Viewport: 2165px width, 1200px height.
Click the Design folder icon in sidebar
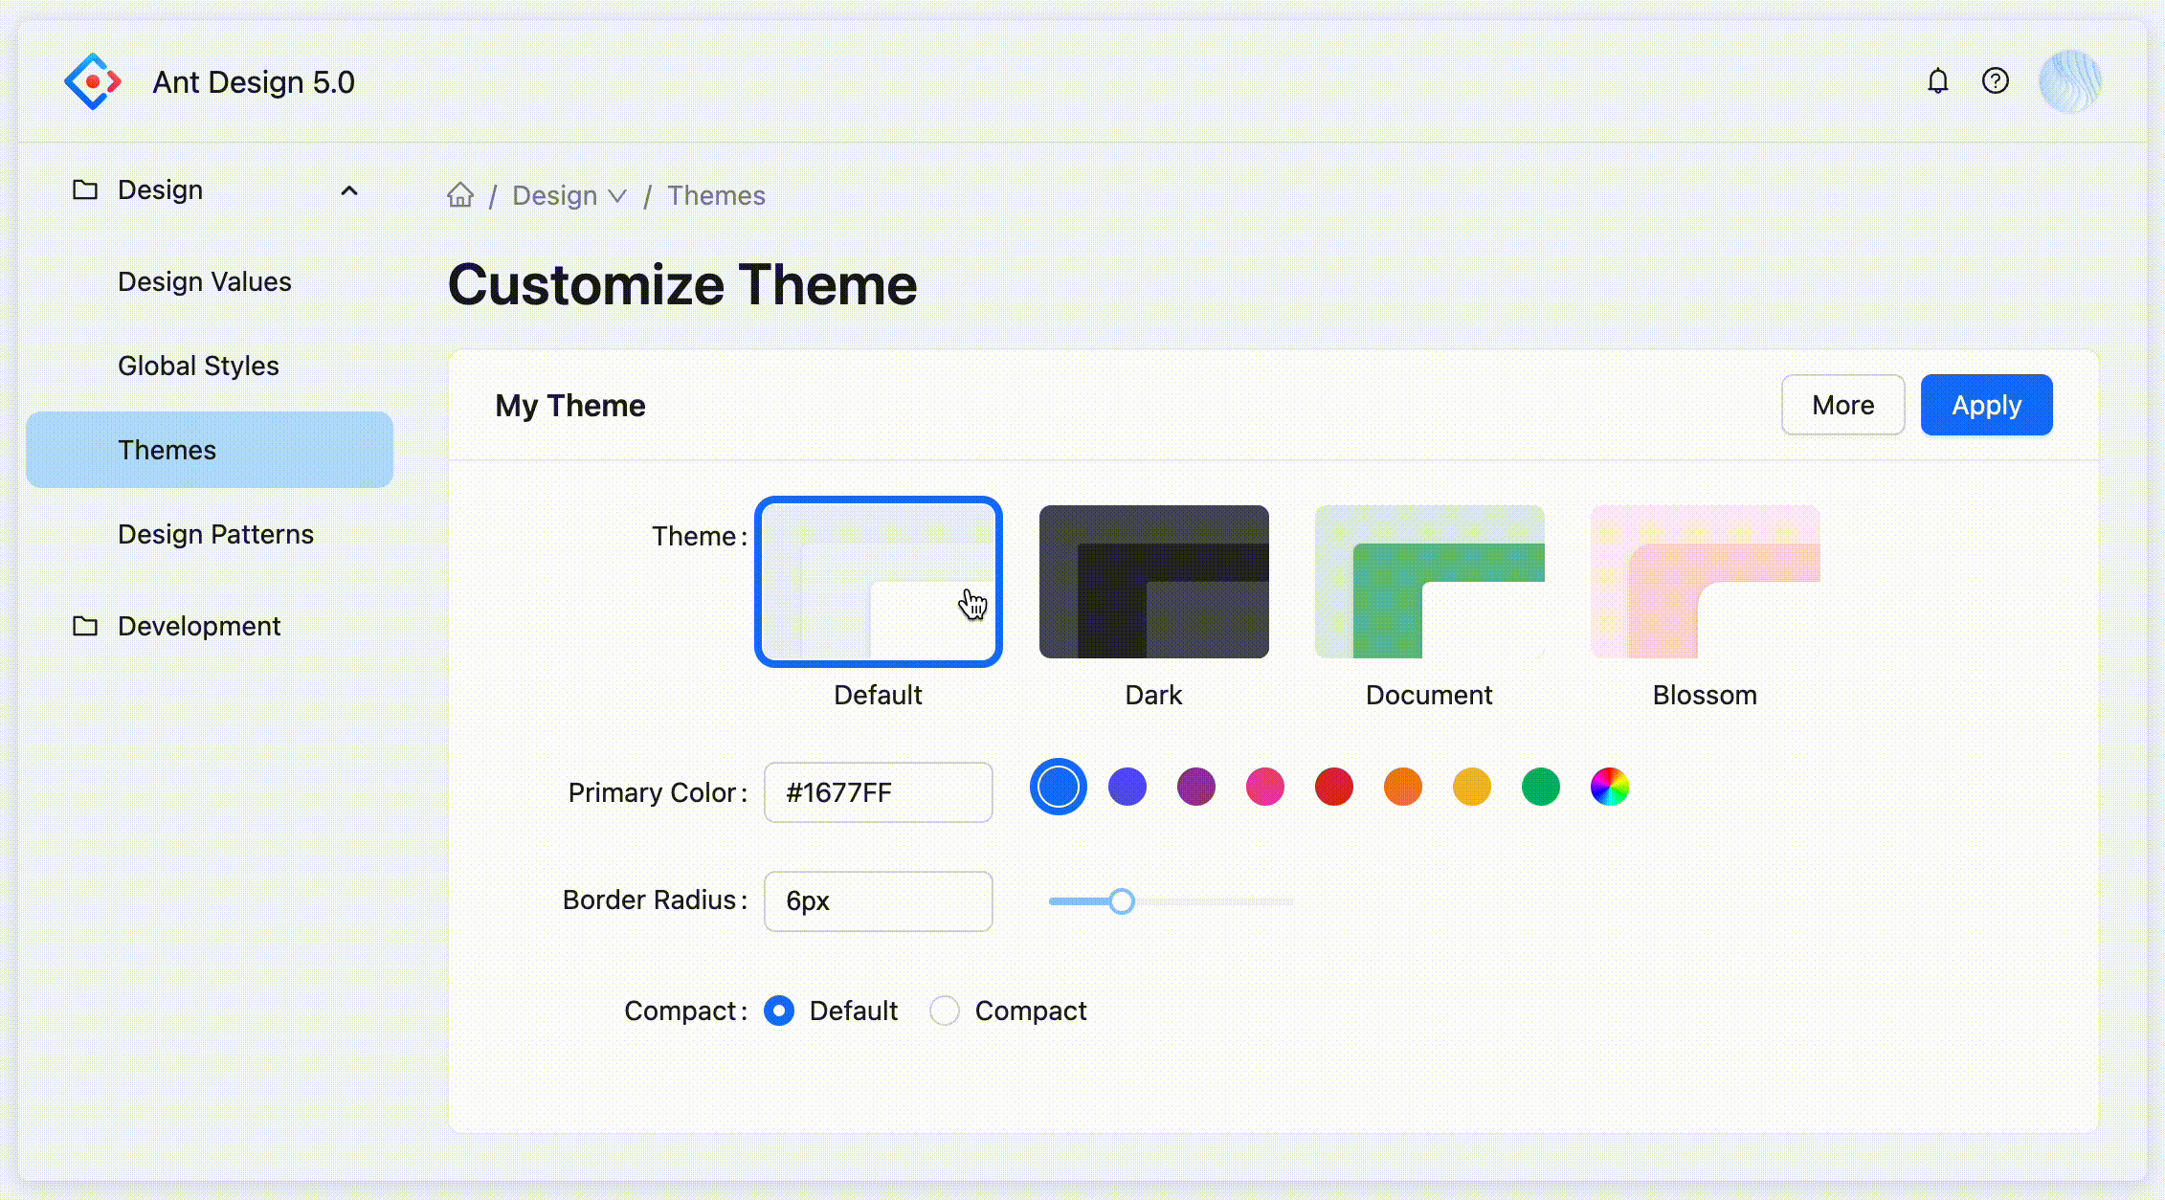(85, 189)
